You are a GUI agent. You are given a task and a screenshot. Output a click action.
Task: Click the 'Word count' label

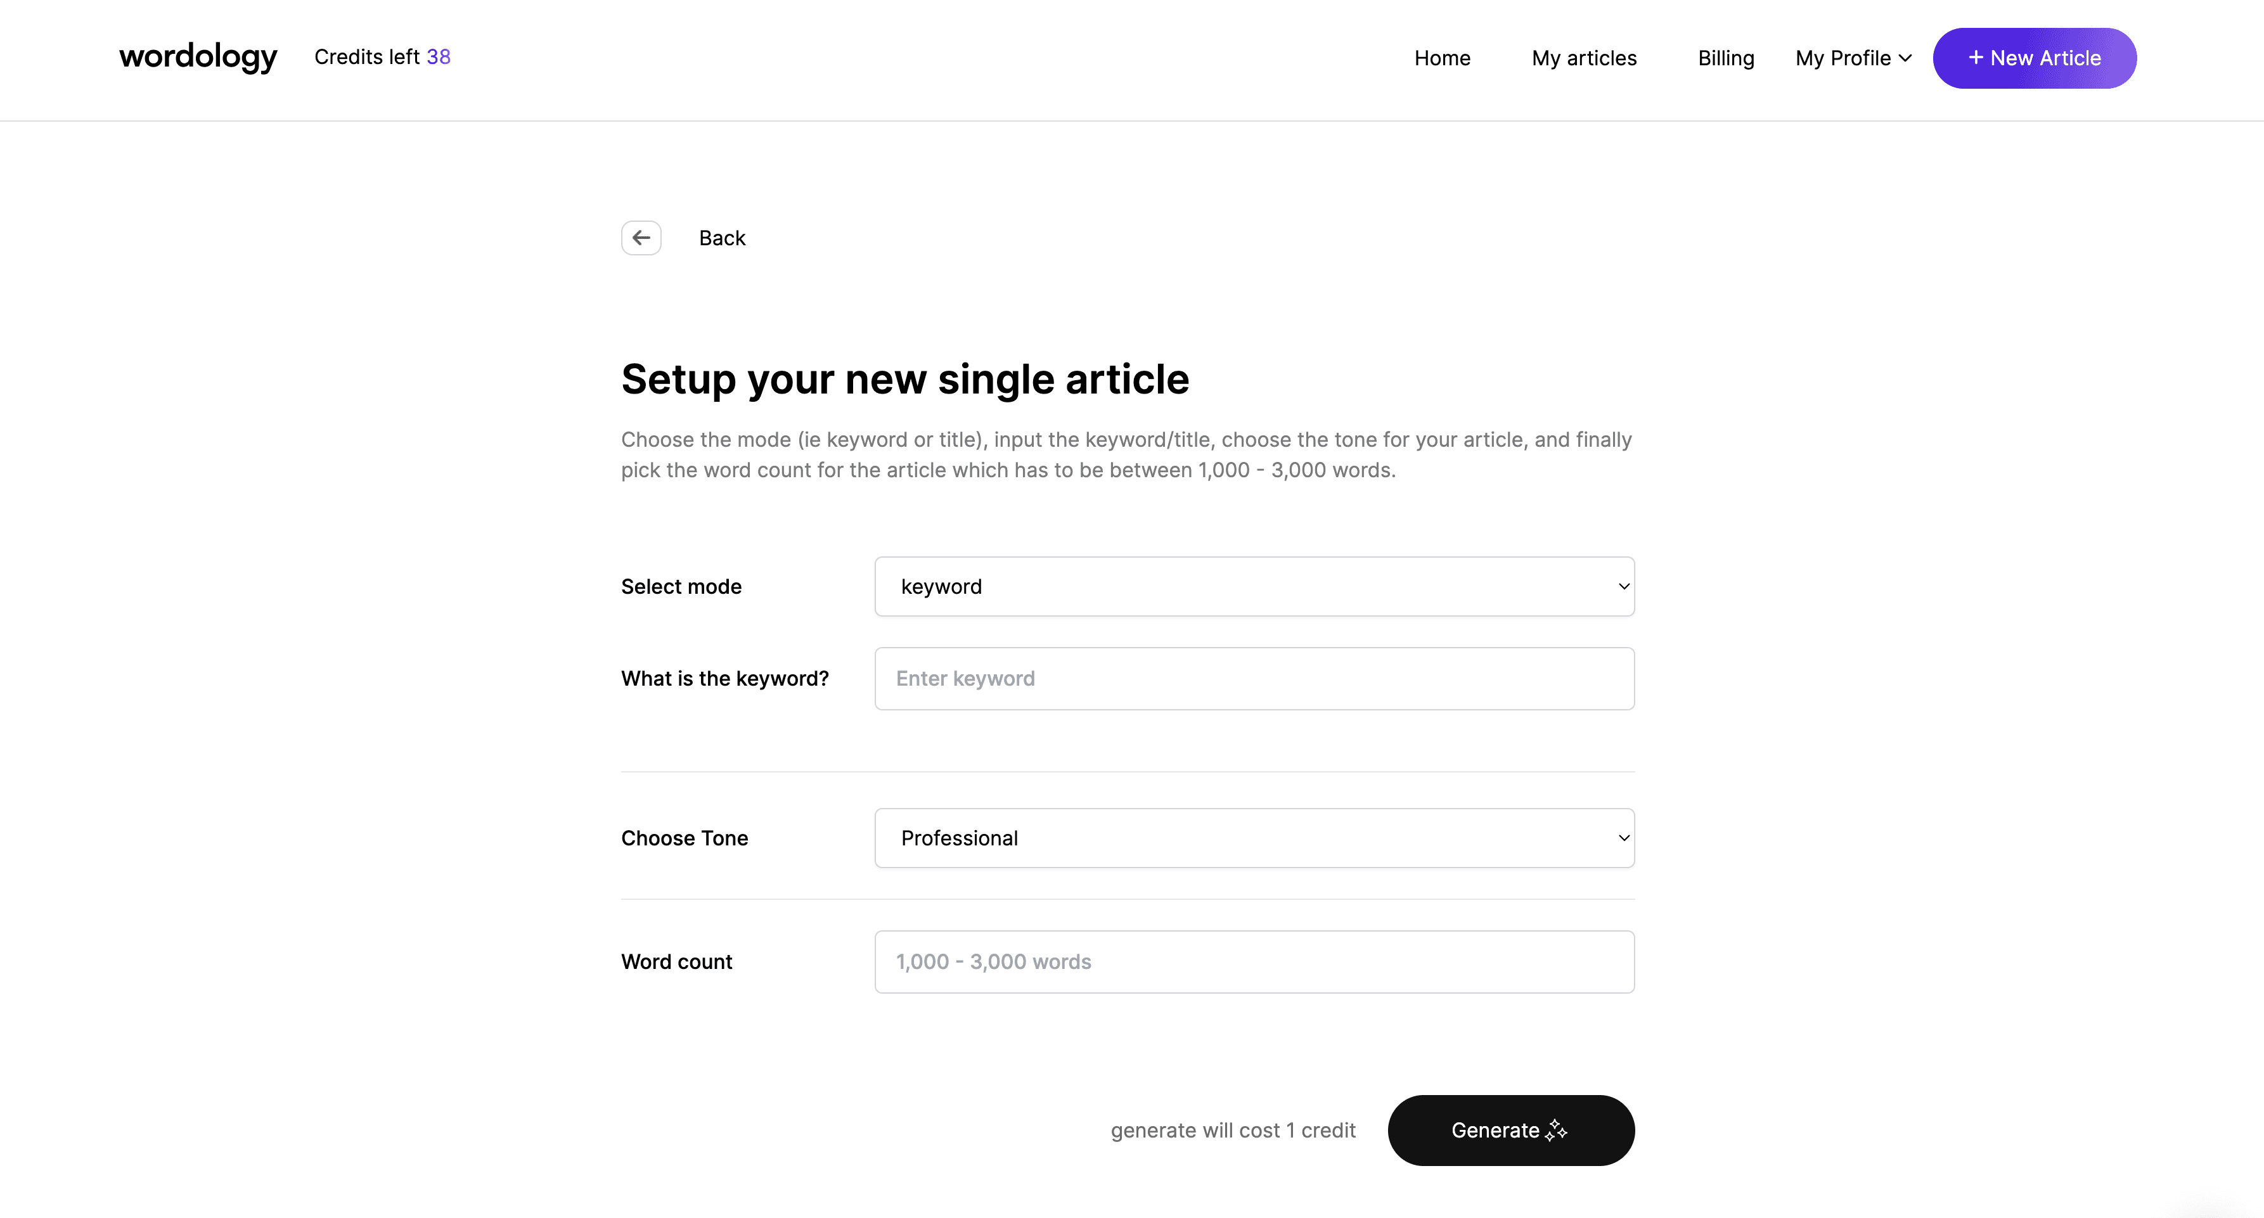[676, 961]
